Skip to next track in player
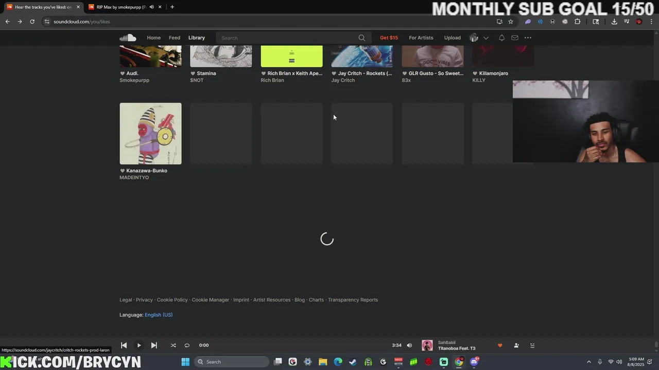This screenshot has width=659, height=370. [154, 345]
